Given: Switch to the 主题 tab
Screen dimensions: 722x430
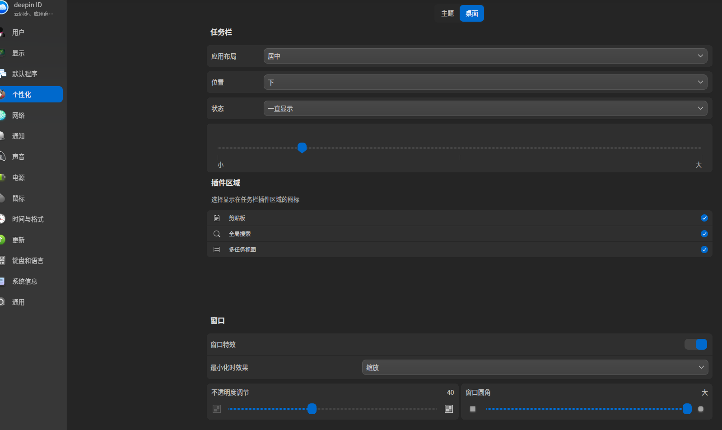Looking at the screenshot, I should (x=447, y=14).
